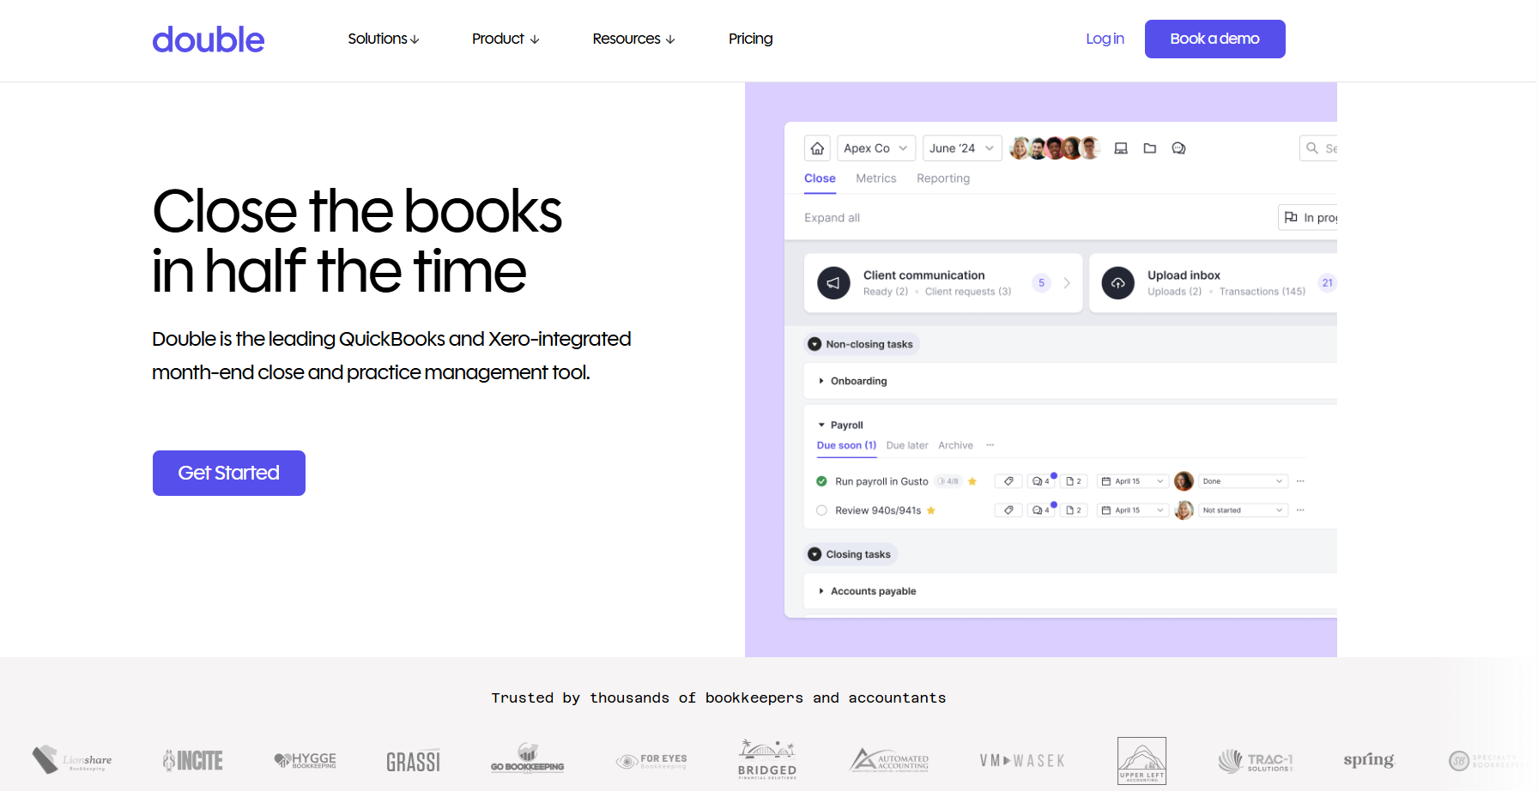
Task: Open the chat bubbles icon in app toolbar
Action: 1179,148
